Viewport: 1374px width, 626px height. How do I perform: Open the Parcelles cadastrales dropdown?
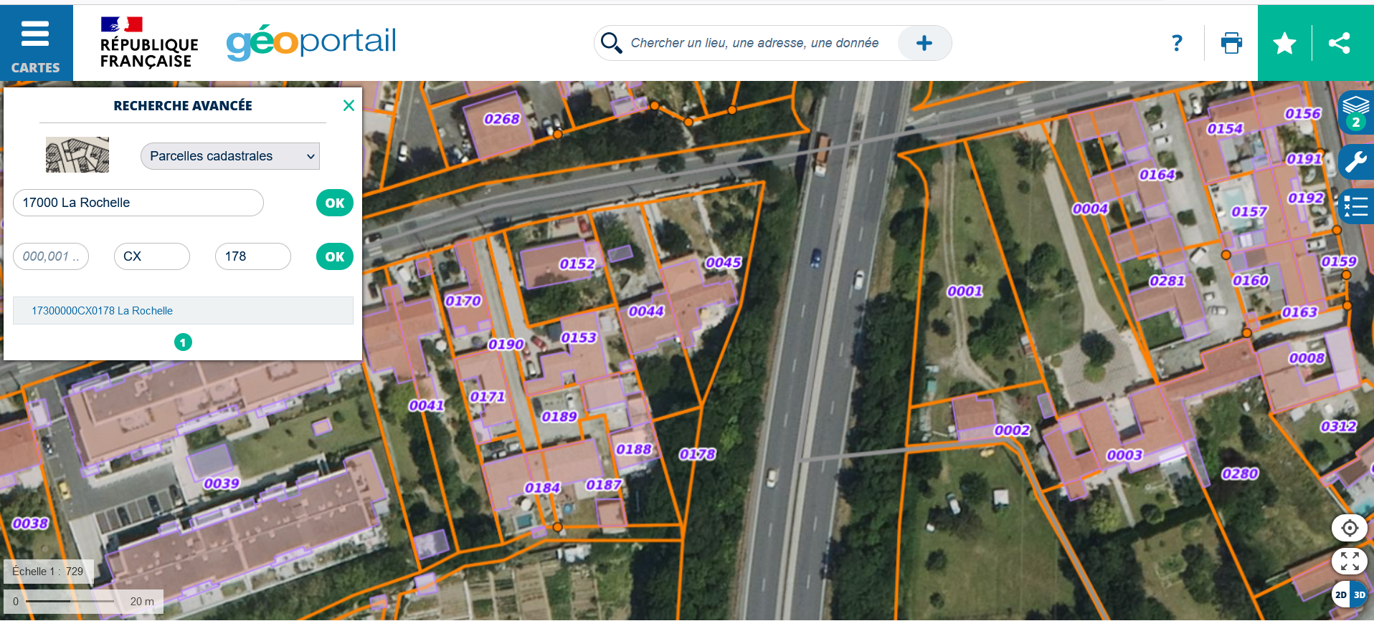[229, 156]
